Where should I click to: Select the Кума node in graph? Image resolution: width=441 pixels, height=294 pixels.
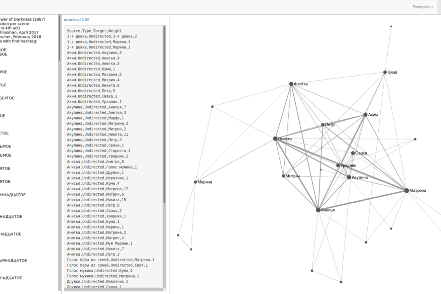tap(385, 72)
